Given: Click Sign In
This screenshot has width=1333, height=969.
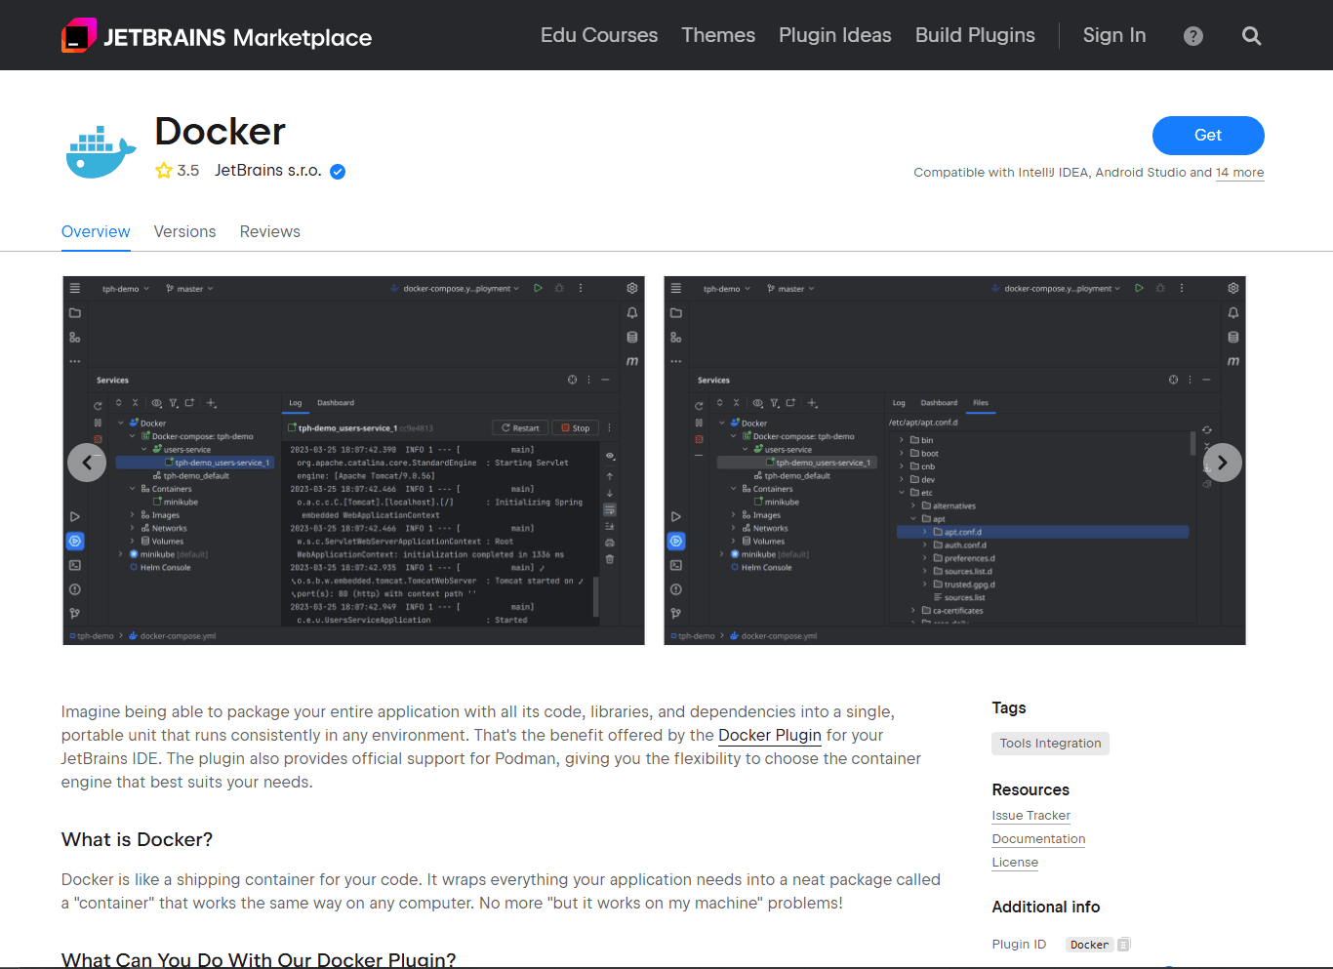Looking at the screenshot, I should [x=1114, y=35].
